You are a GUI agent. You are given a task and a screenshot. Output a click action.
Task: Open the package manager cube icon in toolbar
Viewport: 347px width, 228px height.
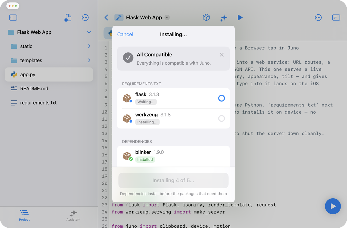[x=206, y=17]
